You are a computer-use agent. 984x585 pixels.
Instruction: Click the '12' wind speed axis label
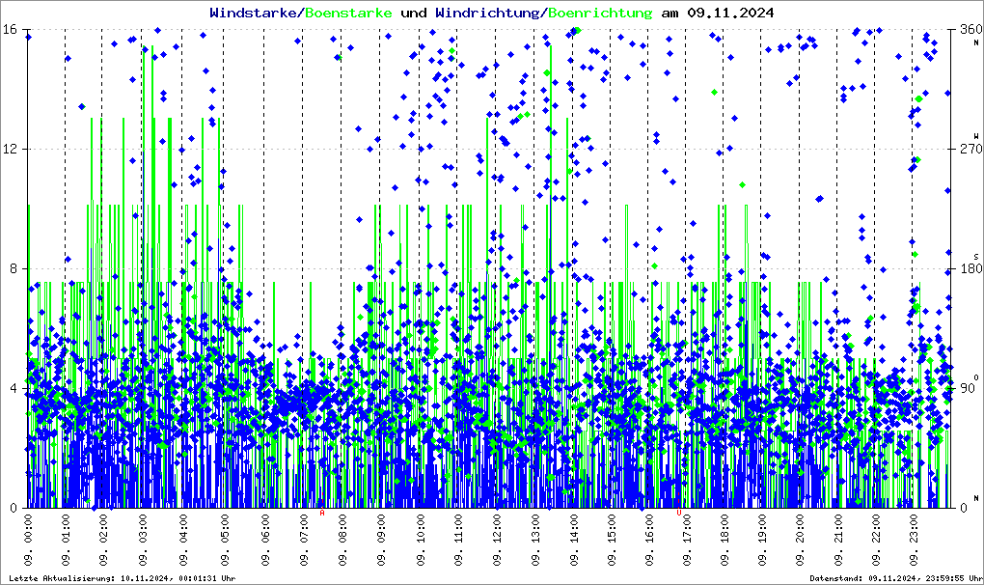10,149
